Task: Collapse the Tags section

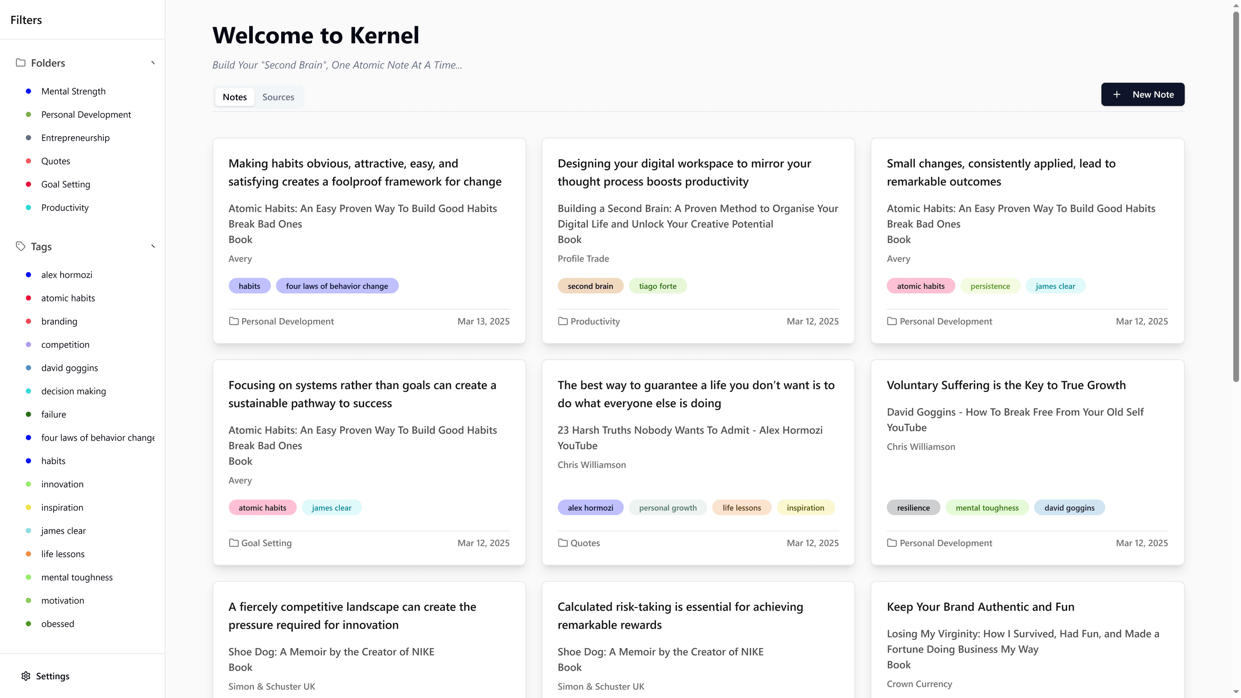Action: pyautogui.click(x=153, y=246)
